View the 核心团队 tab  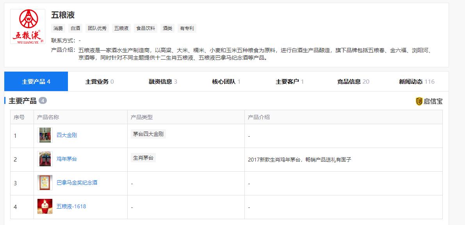(x=226, y=81)
